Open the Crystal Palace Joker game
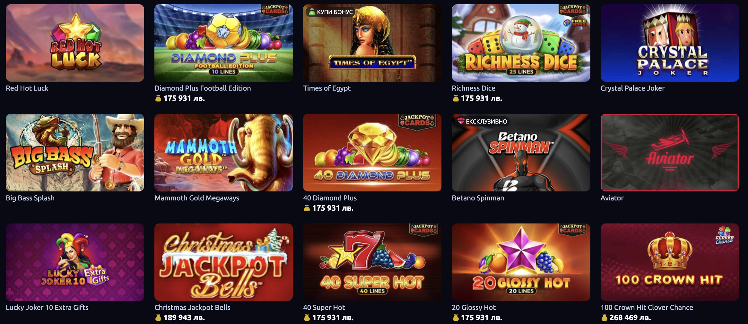The image size is (748, 324). click(670, 43)
